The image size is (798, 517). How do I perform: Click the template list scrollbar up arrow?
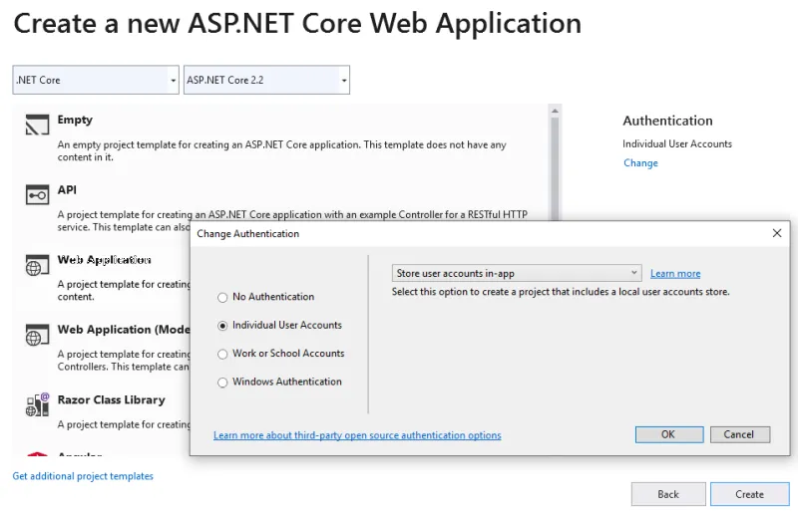click(x=555, y=111)
